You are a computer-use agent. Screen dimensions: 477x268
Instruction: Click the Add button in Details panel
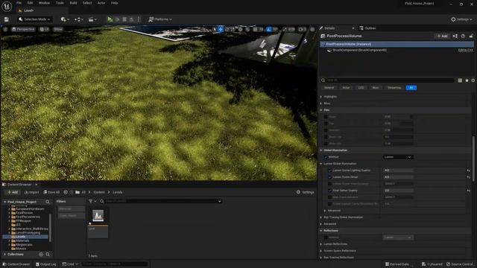442,36
